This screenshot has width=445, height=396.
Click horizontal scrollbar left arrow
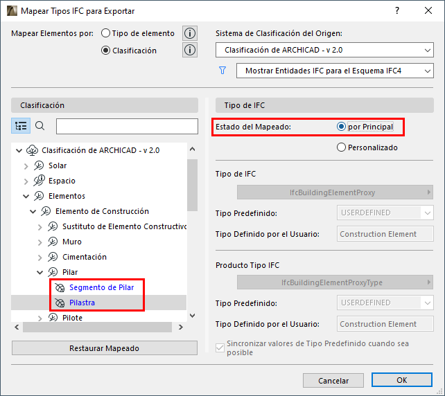(17, 327)
